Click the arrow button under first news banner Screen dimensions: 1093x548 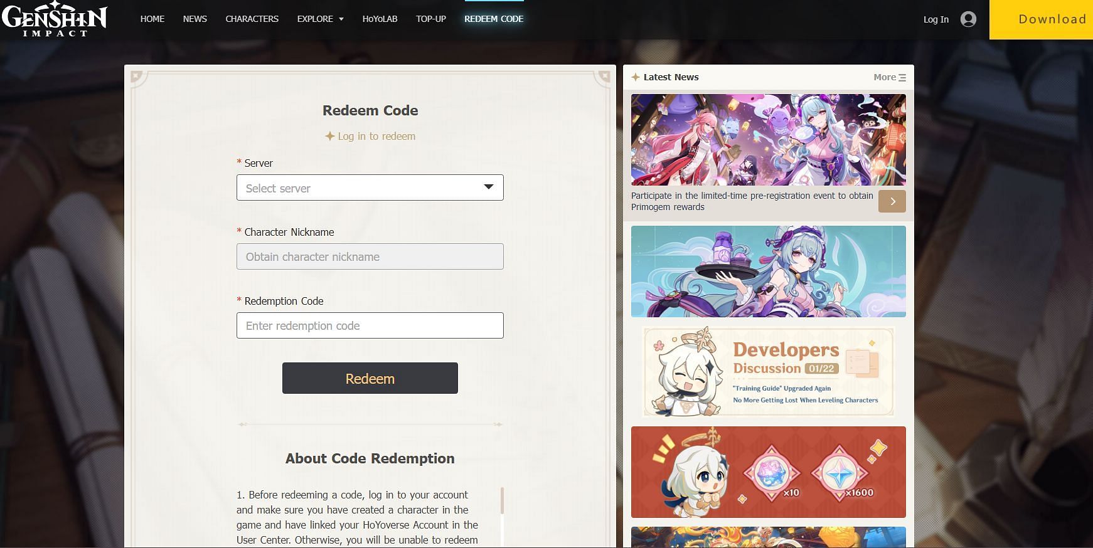coord(892,201)
